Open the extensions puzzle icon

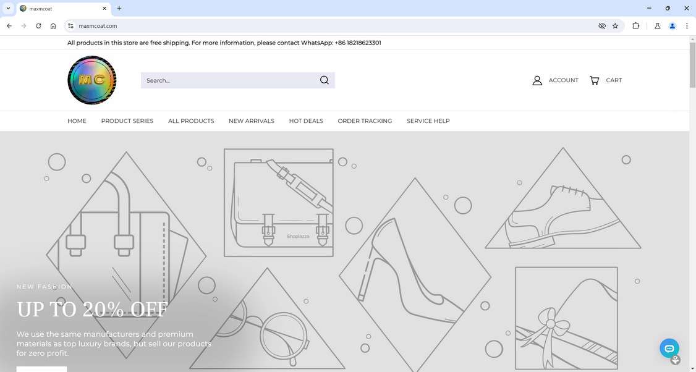pyautogui.click(x=635, y=26)
